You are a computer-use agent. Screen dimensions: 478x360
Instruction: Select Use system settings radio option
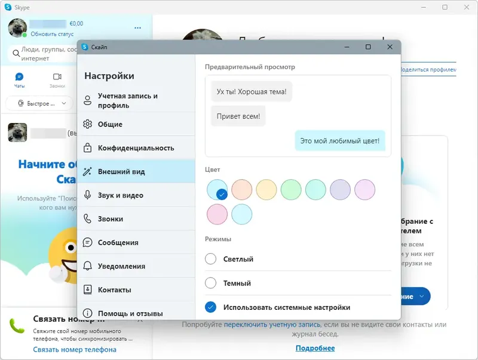tap(211, 307)
